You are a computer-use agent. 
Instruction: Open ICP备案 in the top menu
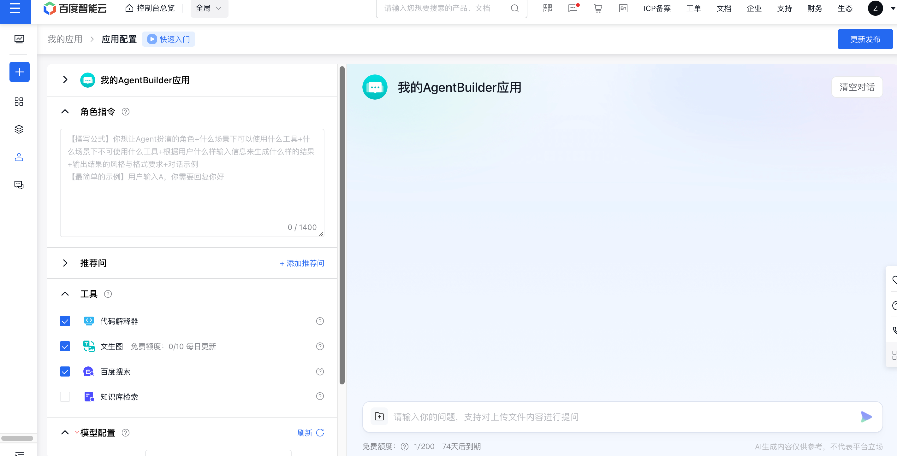(x=657, y=8)
